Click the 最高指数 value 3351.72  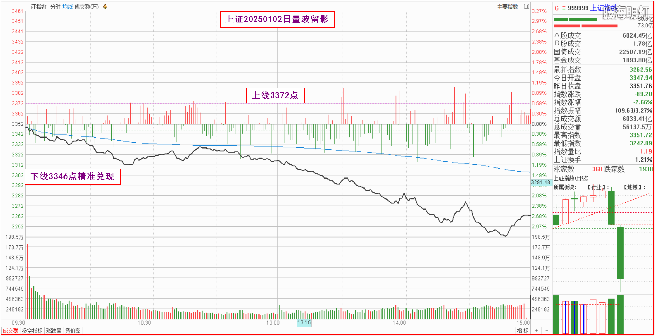[x=641, y=135]
